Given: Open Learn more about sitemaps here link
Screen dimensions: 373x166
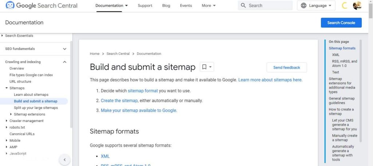Looking at the screenshot, I should pos(270,80).
